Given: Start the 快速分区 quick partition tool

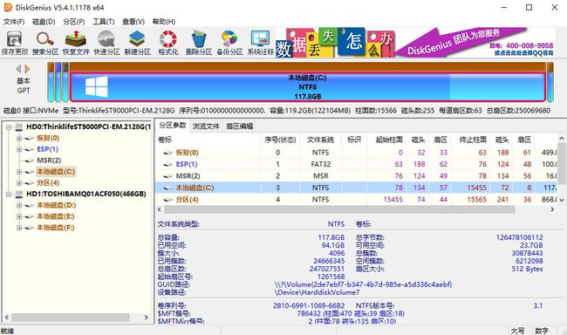Looking at the screenshot, I should coord(106,43).
